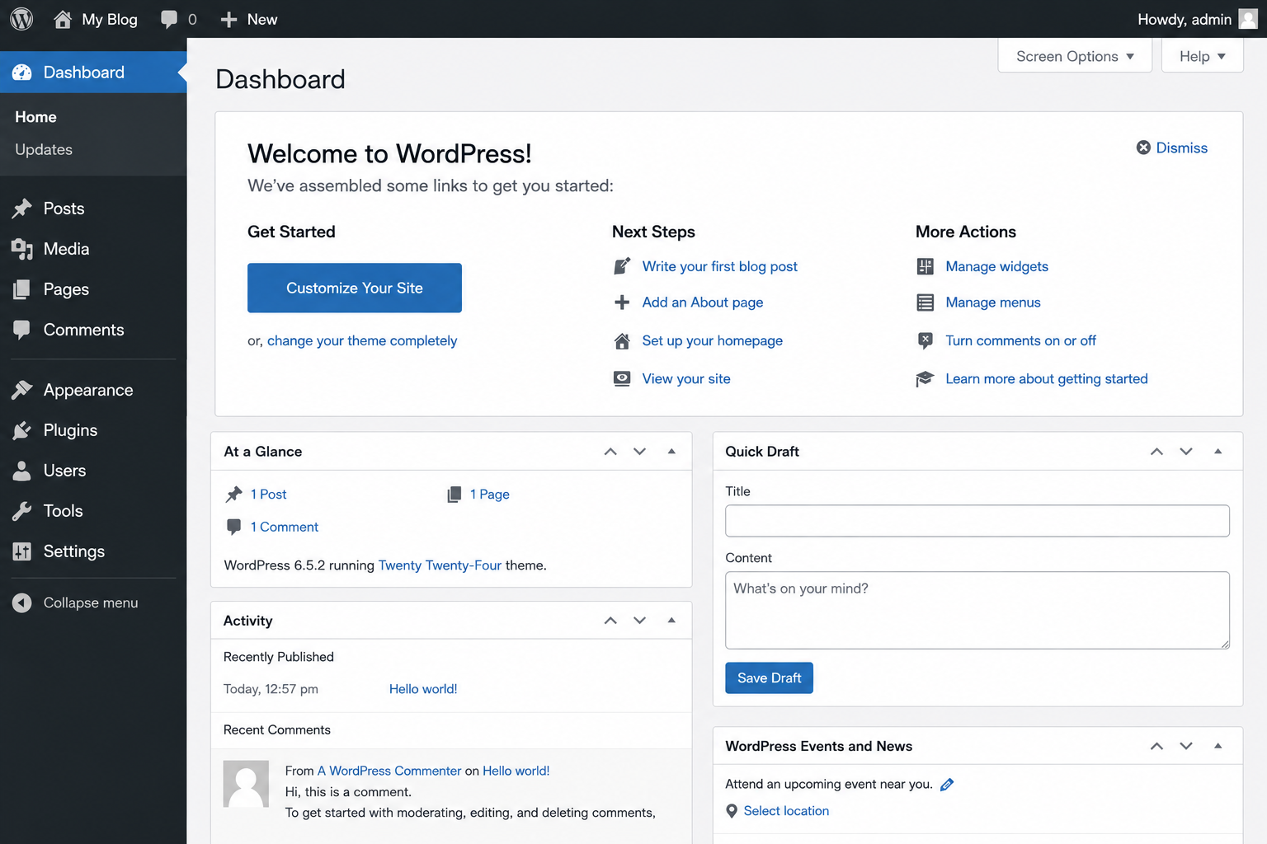Click house icon beside Set up your homepage
Viewport: 1267px width, 844px height.
623,340
